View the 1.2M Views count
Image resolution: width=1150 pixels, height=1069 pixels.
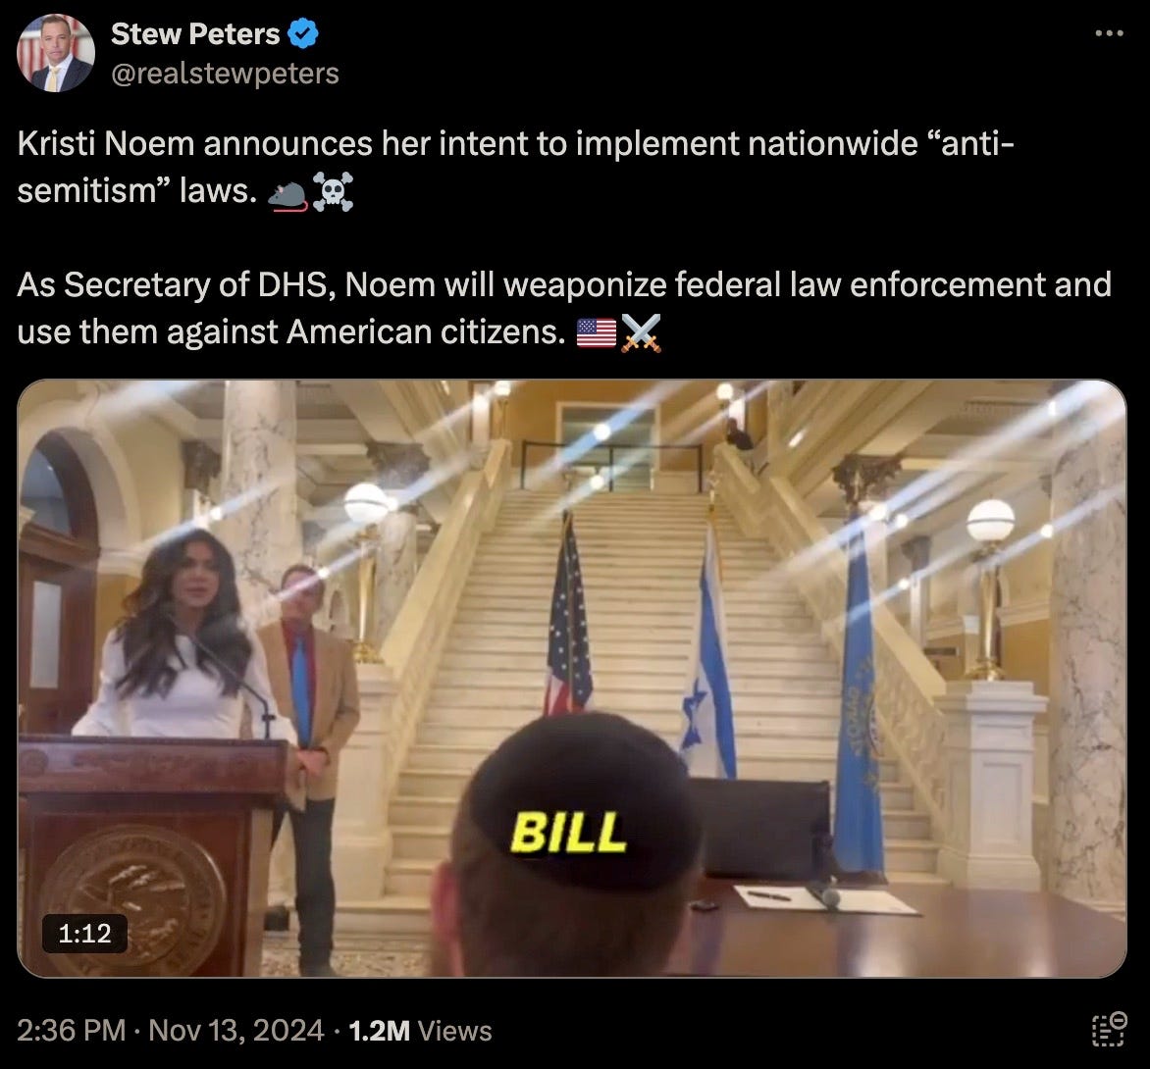[420, 1030]
